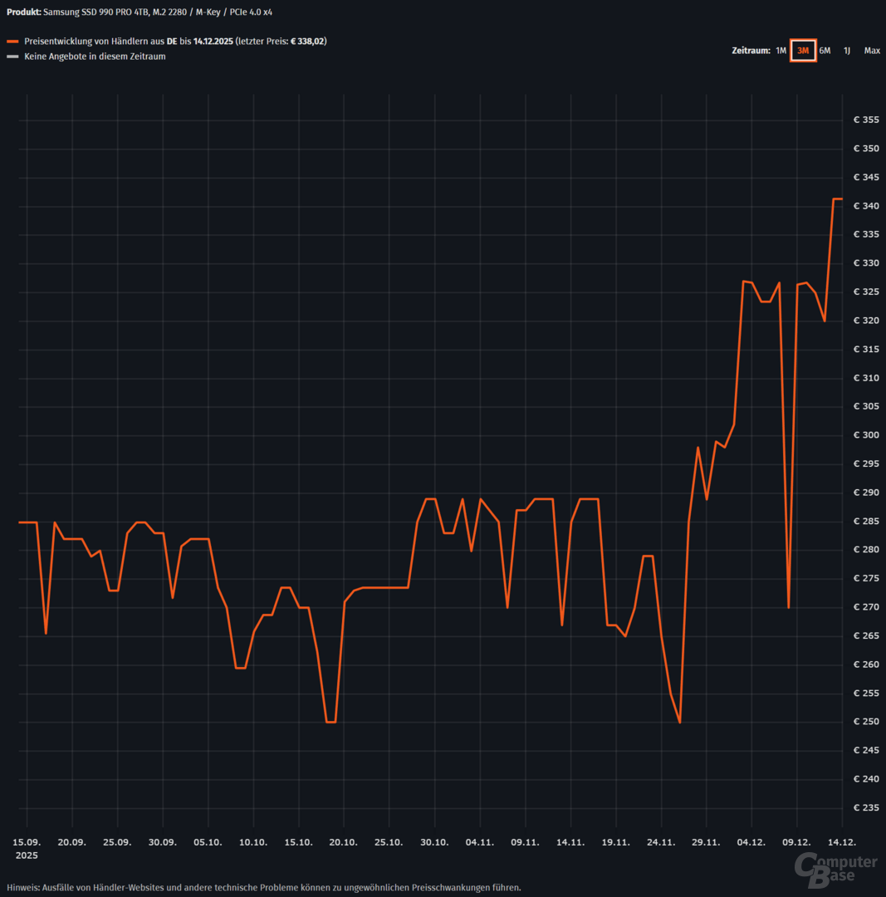
Task: Toggle the Keine Angebote legend entry
Action: click(95, 57)
